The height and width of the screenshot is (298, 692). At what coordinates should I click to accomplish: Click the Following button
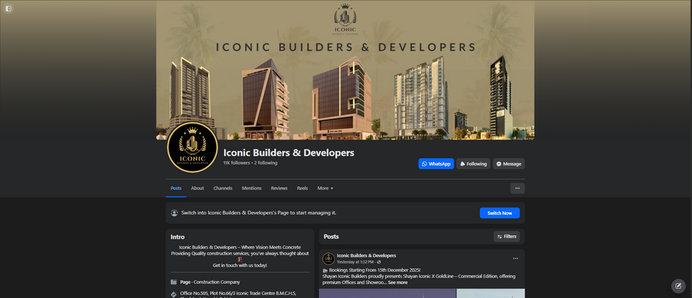tap(473, 163)
